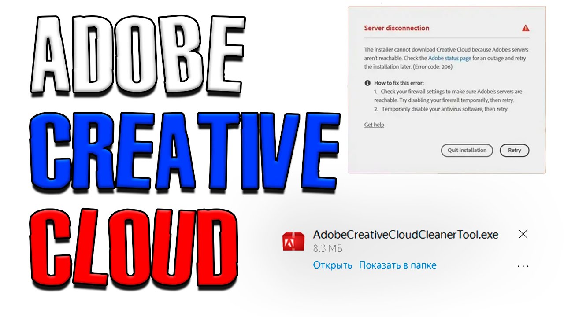Viewport: 564px width, 317px height.
Task: Click the Adobe cleaner tool file icon
Action: tap(293, 240)
